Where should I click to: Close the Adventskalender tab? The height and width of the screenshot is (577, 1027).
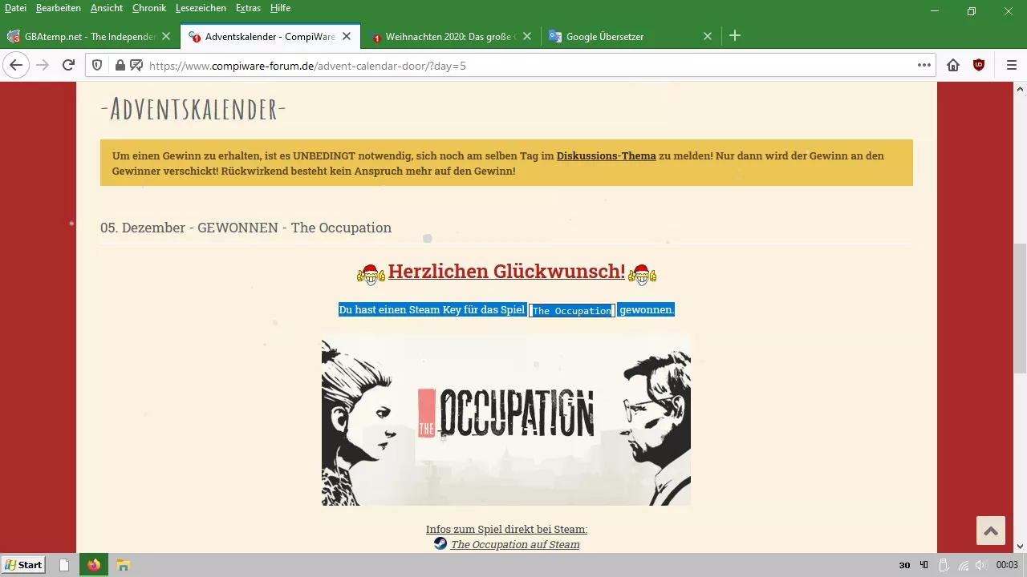click(x=347, y=36)
